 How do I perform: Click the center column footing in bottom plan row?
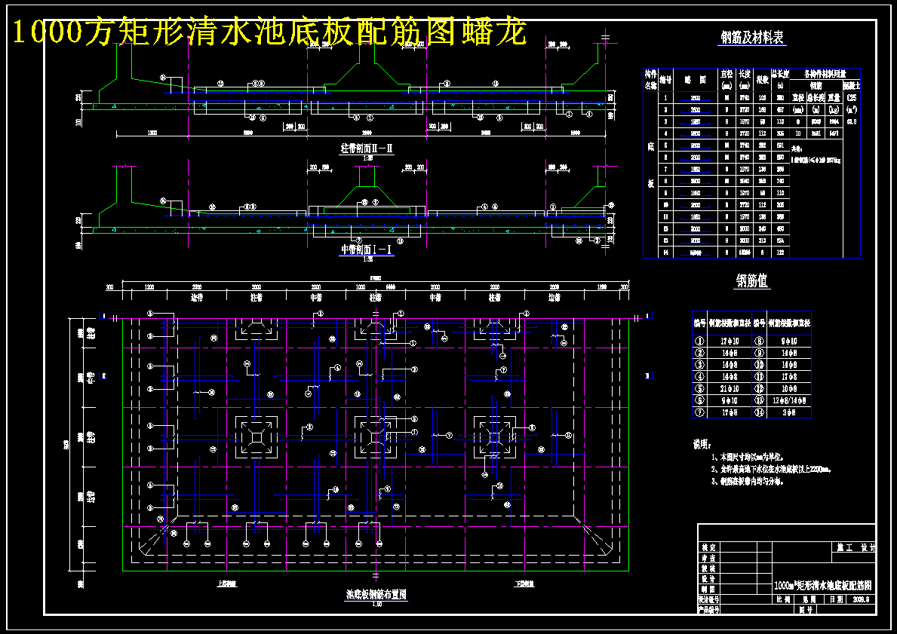point(375,436)
